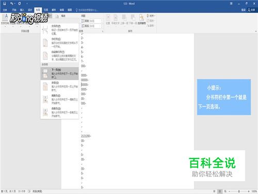Select Continuous (连续) section break
258x194 pixels.
[60, 86]
